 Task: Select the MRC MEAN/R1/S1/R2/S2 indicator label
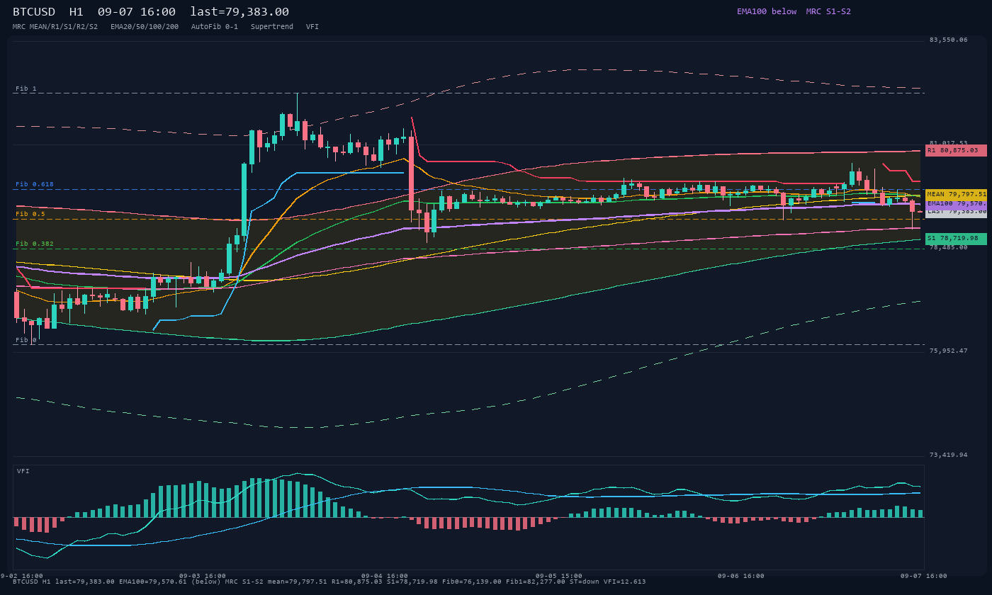pyautogui.click(x=55, y=27)
